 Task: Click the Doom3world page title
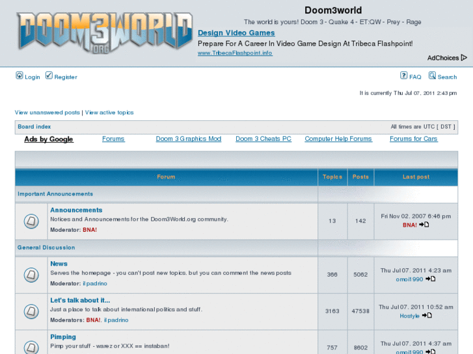point(333,10)
